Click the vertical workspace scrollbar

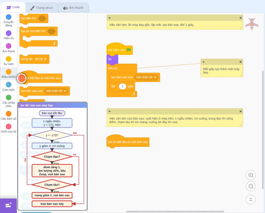click(263, 130)
